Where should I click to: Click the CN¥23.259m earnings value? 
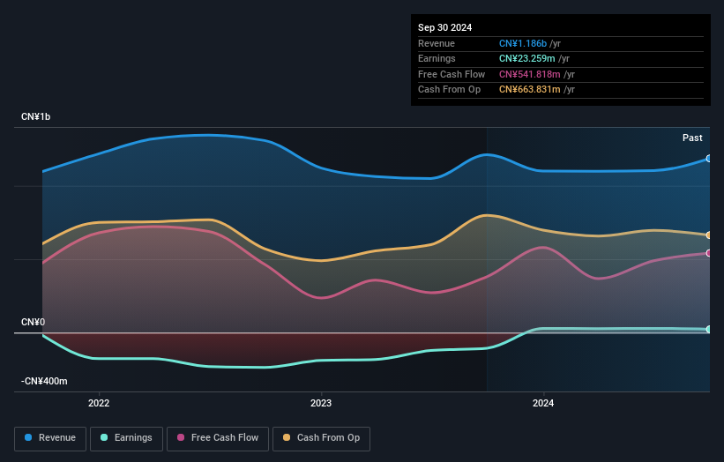tap(526, 58)
